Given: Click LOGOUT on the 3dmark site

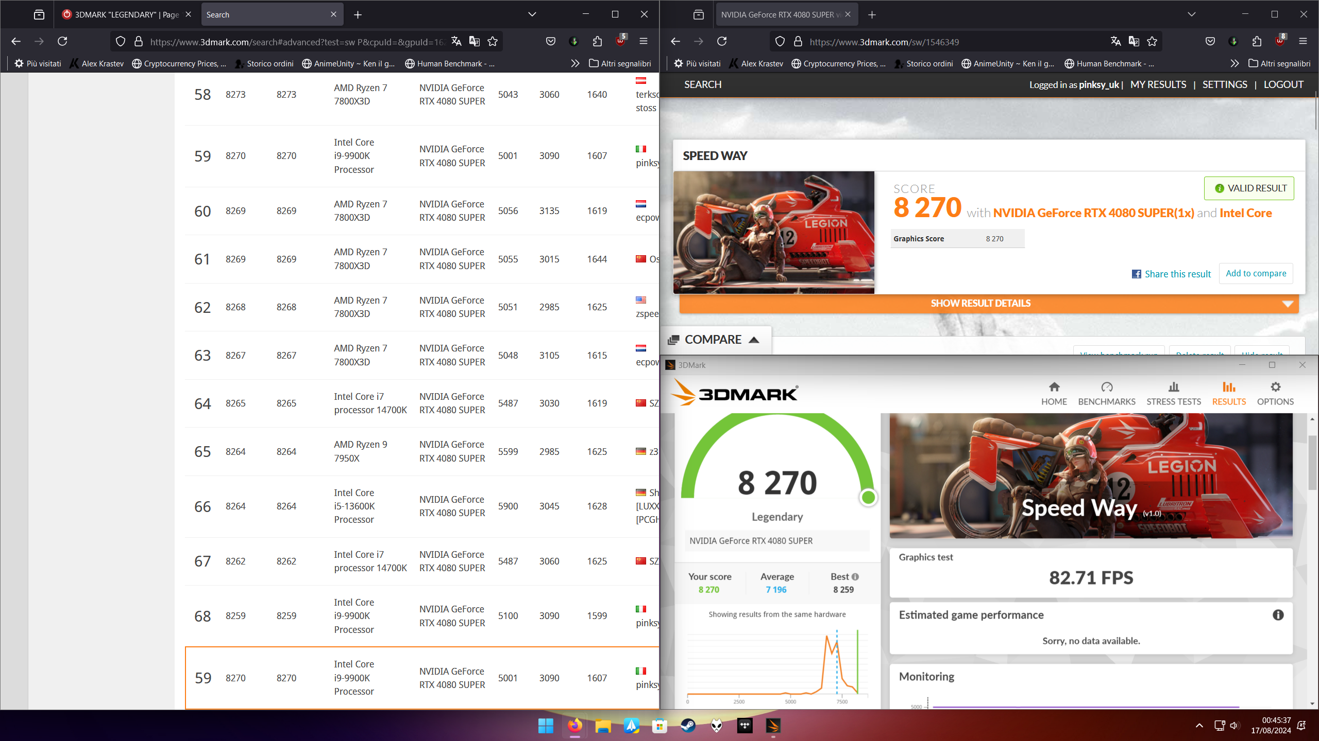Looking at the screenshot, I should (x=1283, y=84).
